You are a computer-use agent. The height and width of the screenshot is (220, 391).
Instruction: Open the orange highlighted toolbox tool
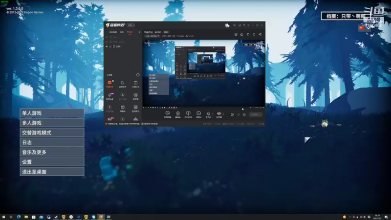click(109, 84)
